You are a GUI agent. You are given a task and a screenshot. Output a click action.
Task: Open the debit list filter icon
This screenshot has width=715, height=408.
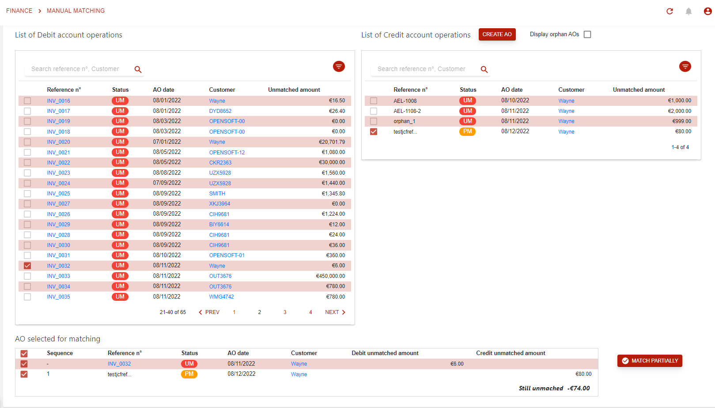[339, 67]
